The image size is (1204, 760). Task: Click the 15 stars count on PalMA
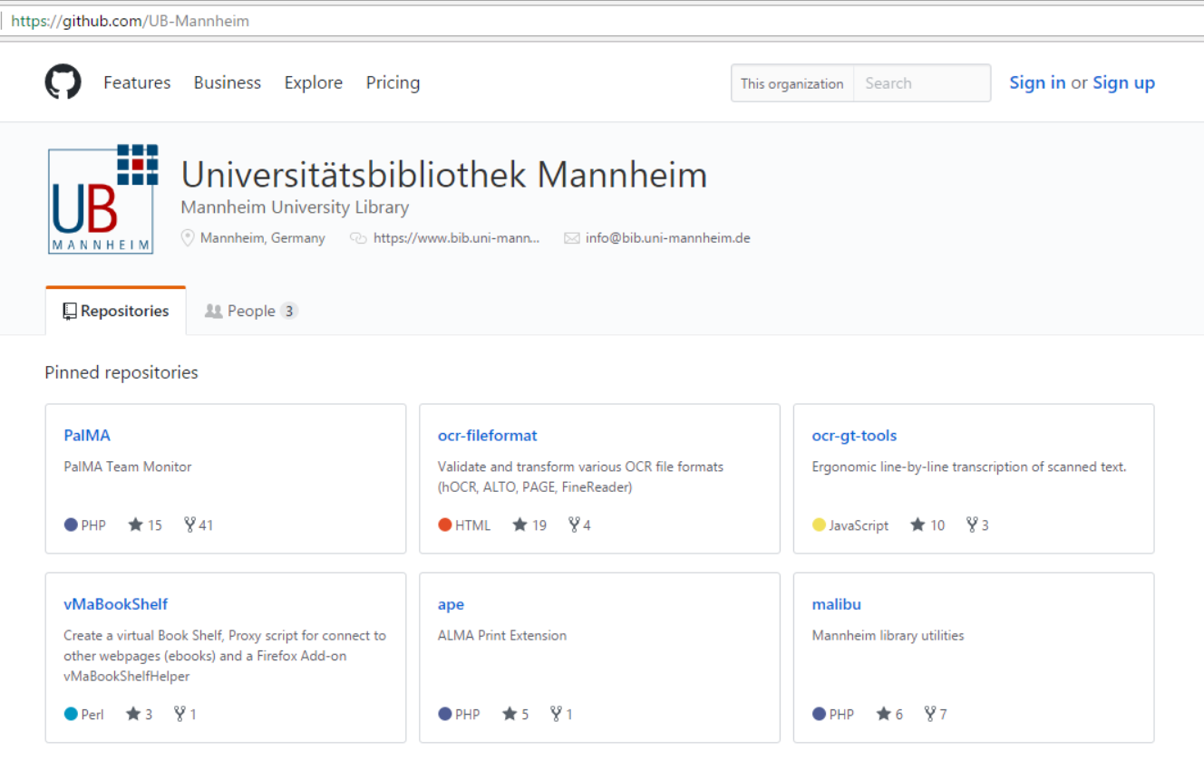[154, 525]
